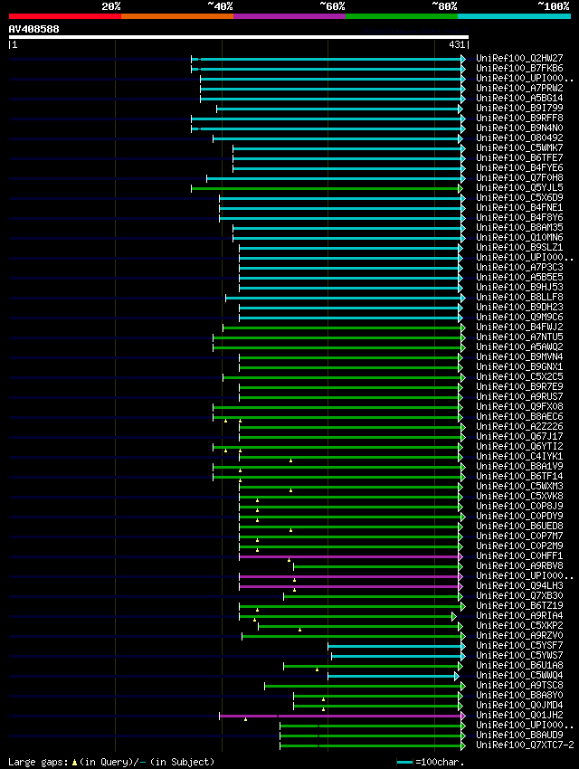The width and height of the screenshot is (579, 769).
Task: Click the UniRef100_Q5YJL5 hit name
Action: click(x=519, y=188)
